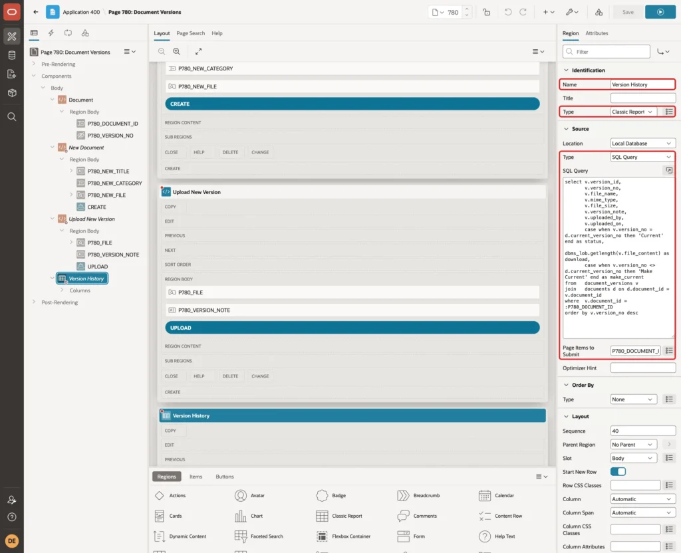The height and width of the screenshot is (553, 681).
Task: Expand the Columns node under Version History
Action: pos(62,290)
